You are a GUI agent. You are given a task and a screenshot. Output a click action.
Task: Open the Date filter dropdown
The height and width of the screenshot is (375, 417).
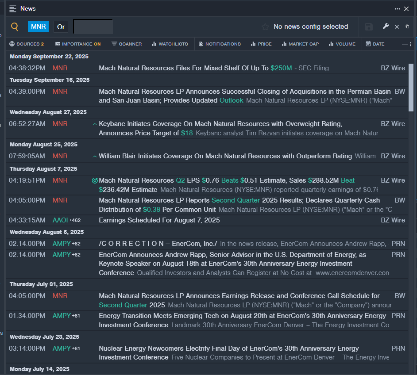375,44
